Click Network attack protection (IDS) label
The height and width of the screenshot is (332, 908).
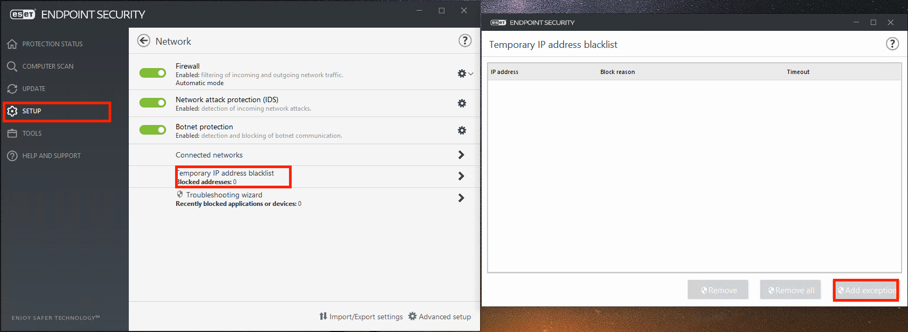pos(227,99)
